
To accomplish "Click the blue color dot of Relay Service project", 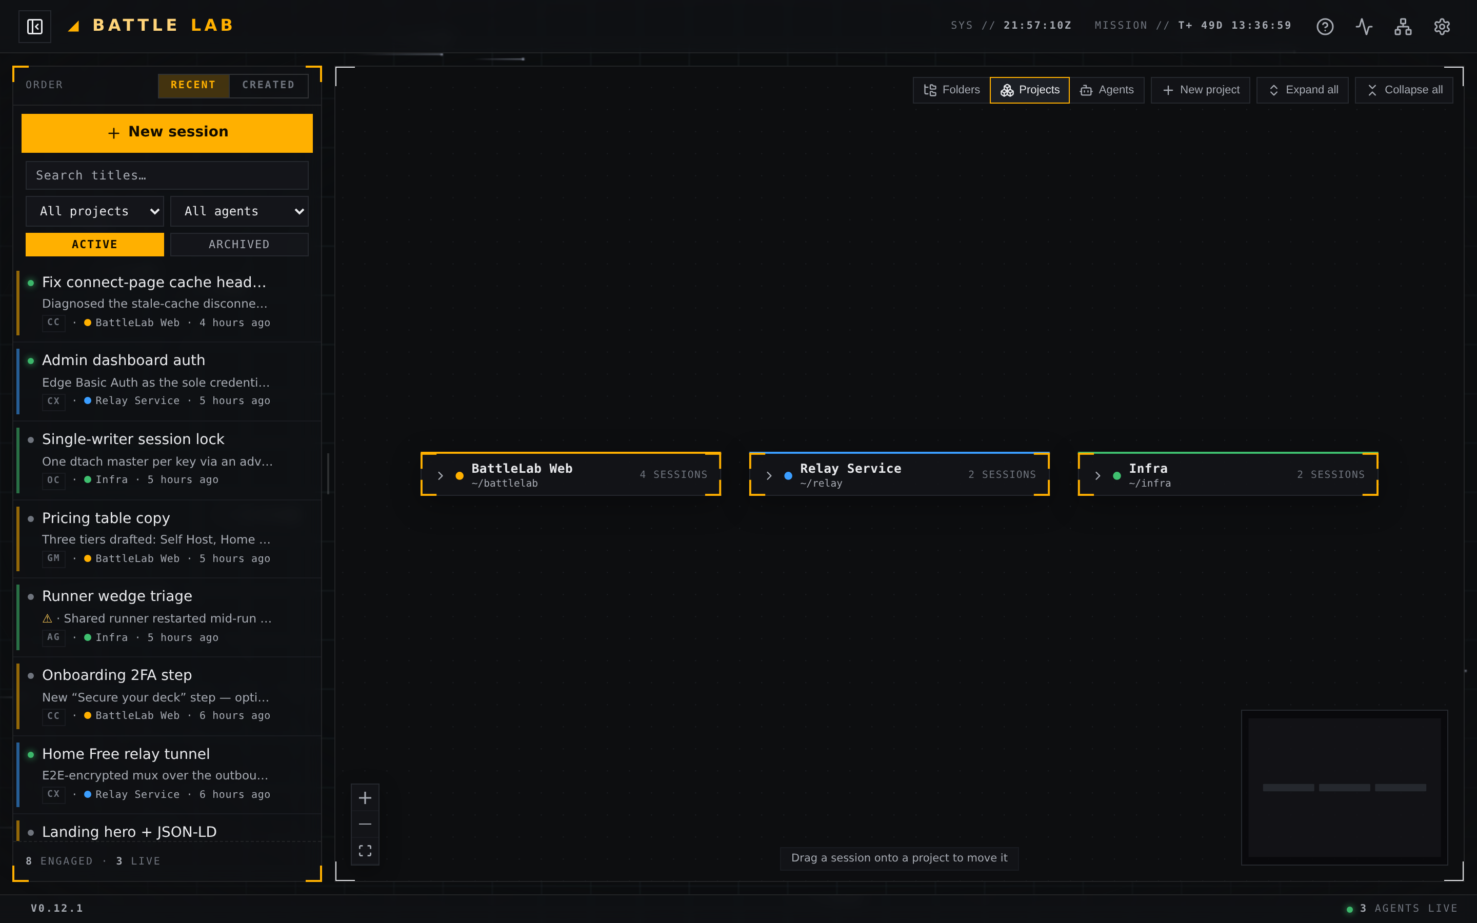I will [x=789, y=475].
